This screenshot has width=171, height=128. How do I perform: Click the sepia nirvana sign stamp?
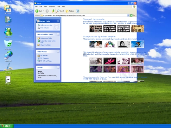pyautogui.click(x=137, y=29)
